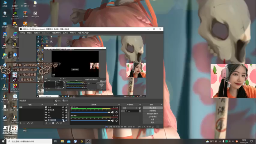Toggle visibility of the Apex source

coord(63,117)
